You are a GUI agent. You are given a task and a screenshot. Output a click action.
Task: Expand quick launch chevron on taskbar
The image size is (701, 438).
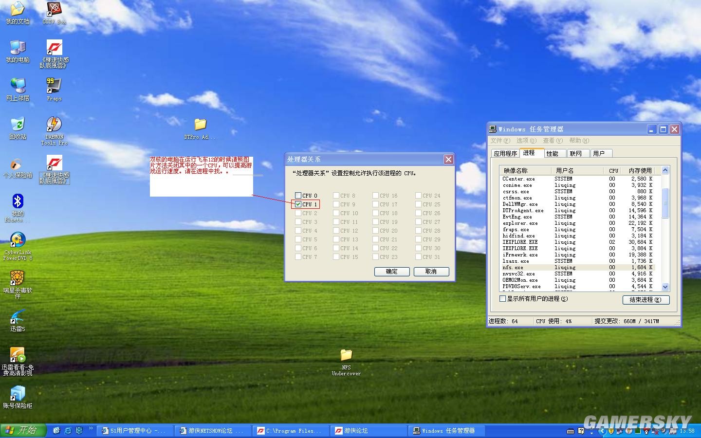[x=91, y=429]
